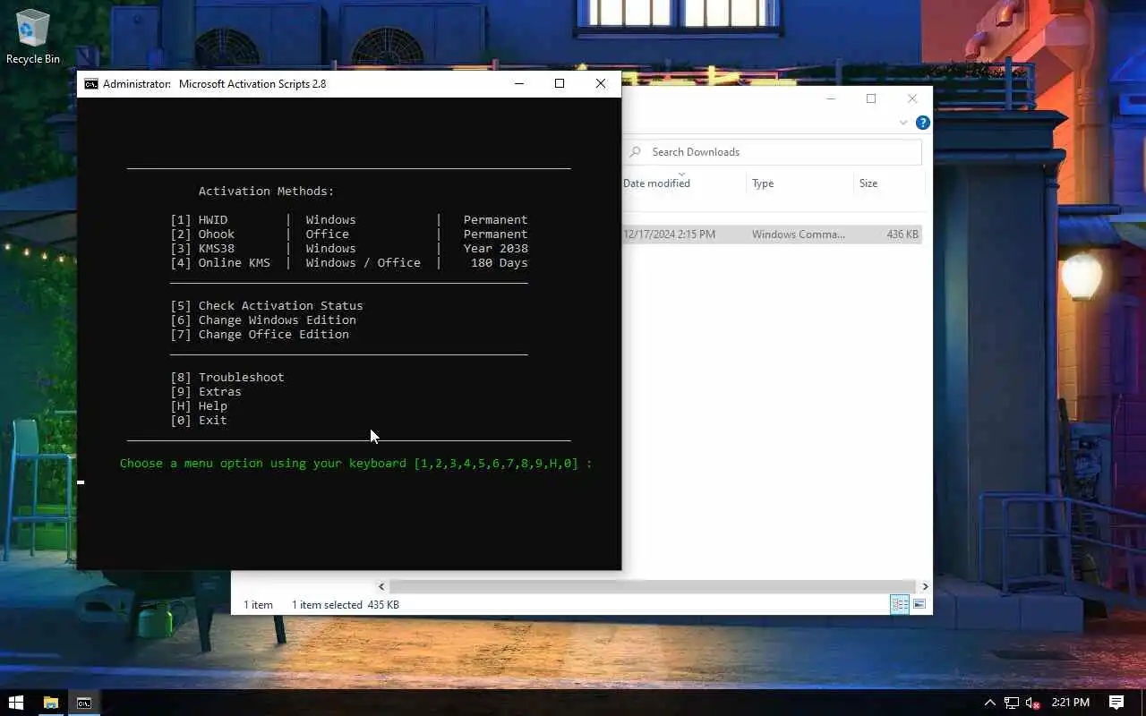The height and width of the screenshot is (716, 1146).
Task: Click the Explorer horizontal scrollbar track
Action: pyautogui.click(x=654, y=586)
